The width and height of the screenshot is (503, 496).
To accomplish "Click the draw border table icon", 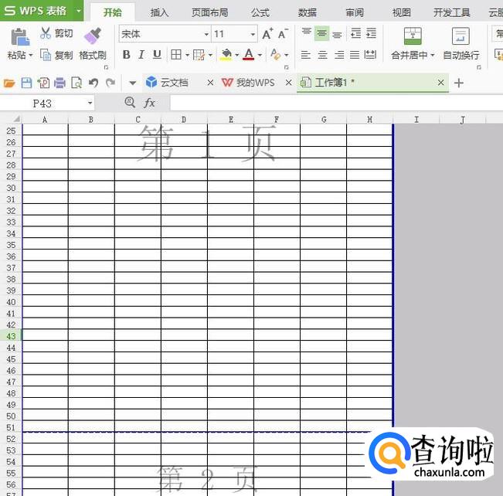I will [199, 55].
